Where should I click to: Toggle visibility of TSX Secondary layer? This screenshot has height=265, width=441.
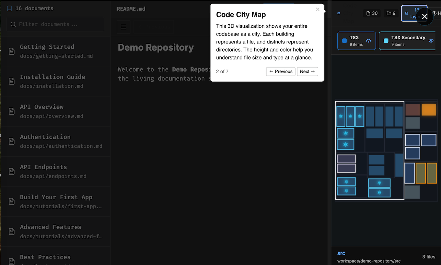pyautogui.click(x=431, y=41)
